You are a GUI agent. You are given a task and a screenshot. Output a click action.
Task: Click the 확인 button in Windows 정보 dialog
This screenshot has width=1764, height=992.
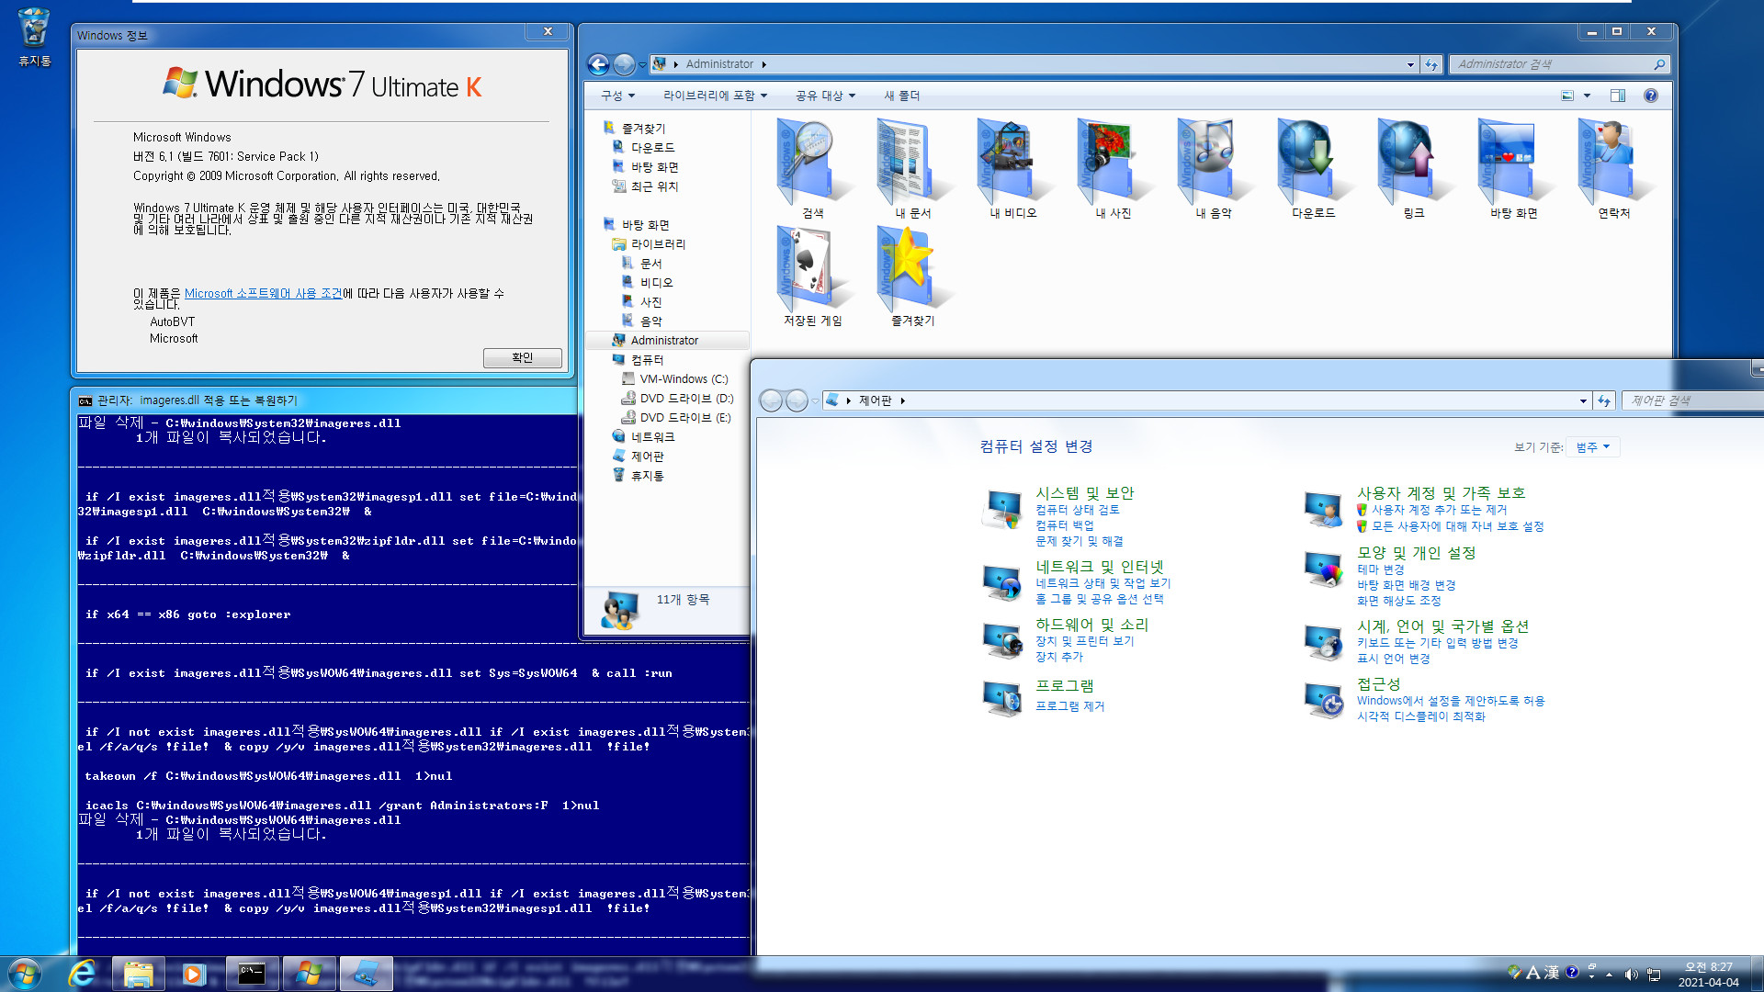pyautogui.click(x=522, y=358)
